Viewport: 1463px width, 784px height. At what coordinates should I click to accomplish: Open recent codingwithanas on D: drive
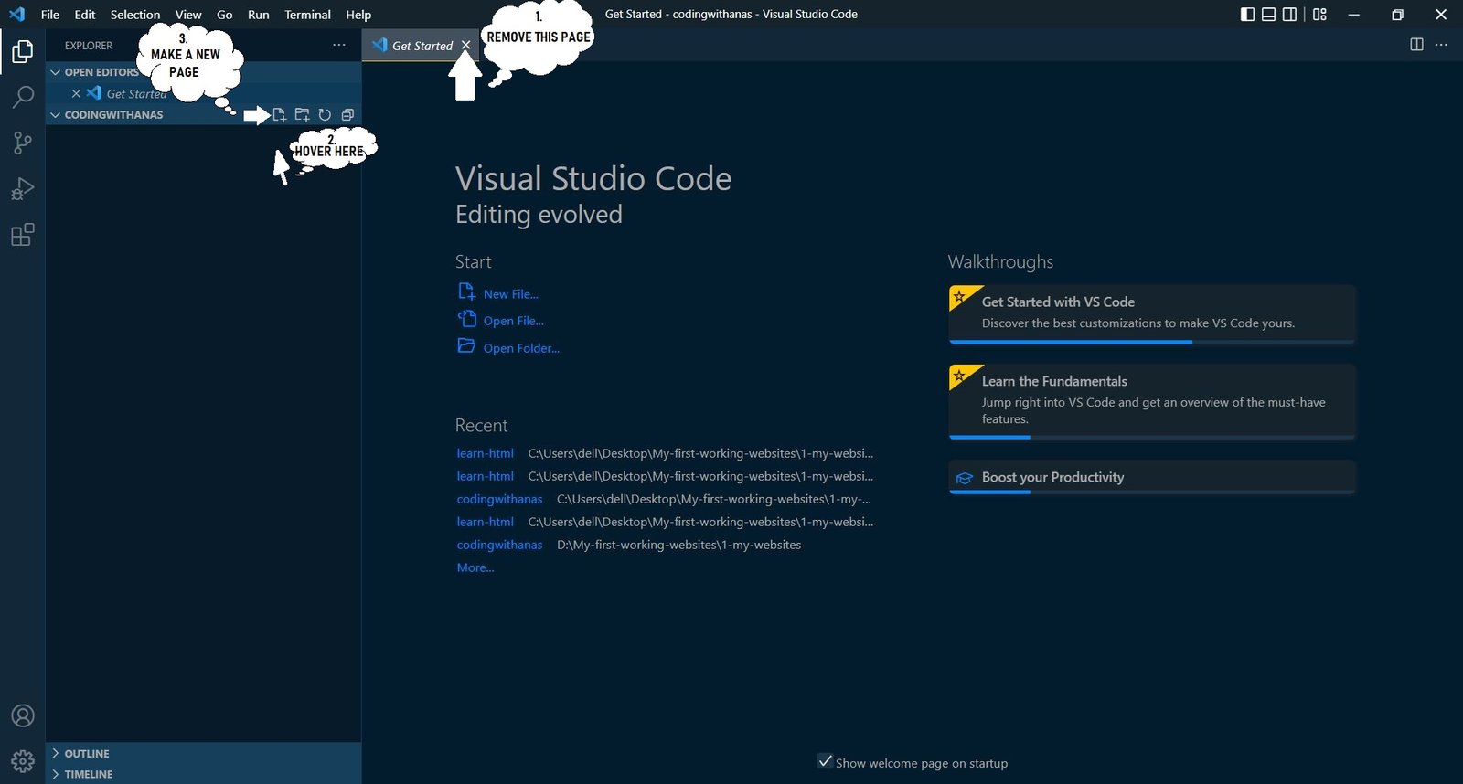coord(499,545)
